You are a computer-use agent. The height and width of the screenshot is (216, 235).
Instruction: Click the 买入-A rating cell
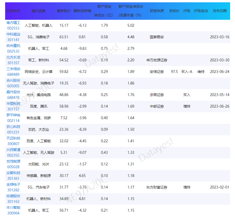tap(187, 72)
